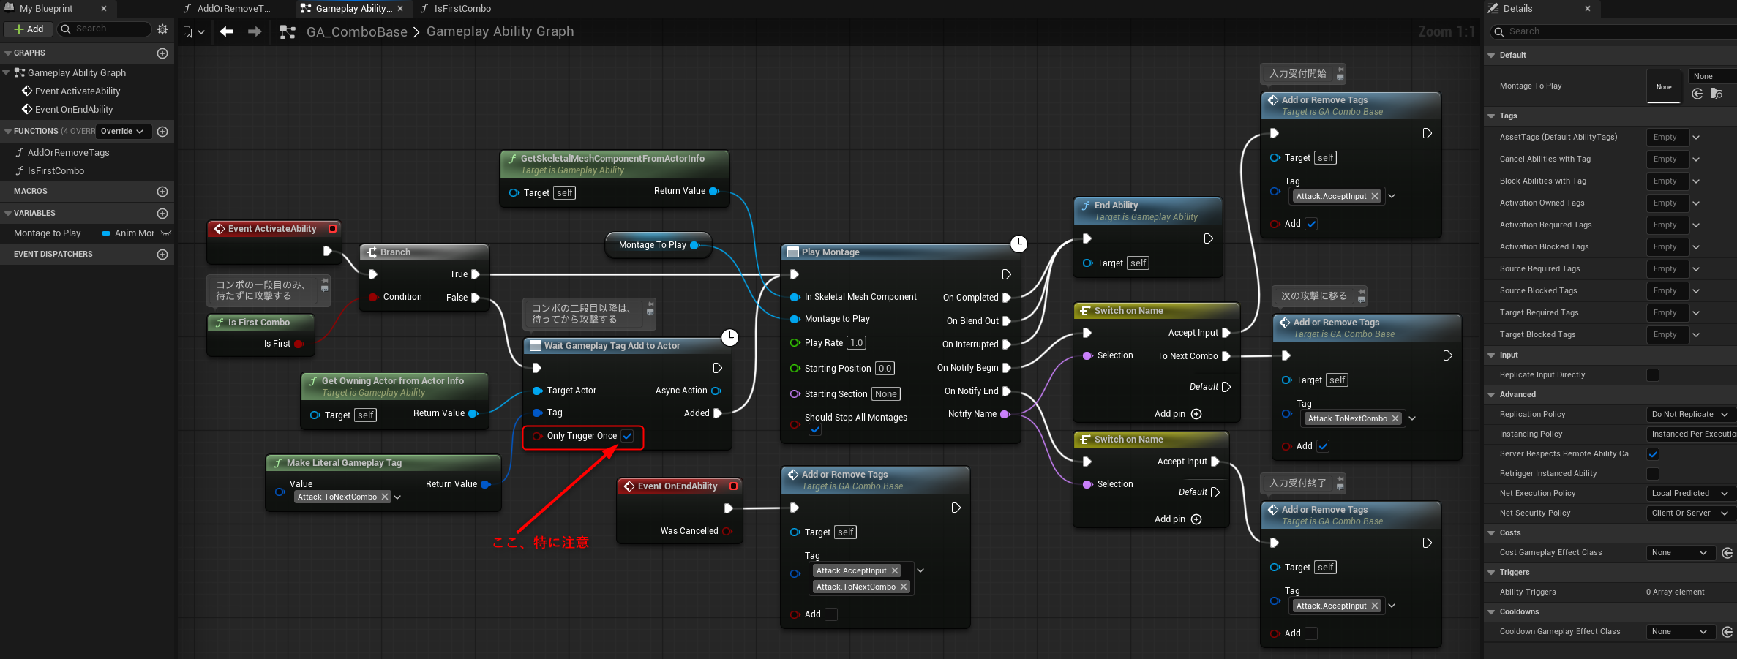Click the navigate back arrow
The height and width of the screenshot is (659, 1737).
(227, 31)
